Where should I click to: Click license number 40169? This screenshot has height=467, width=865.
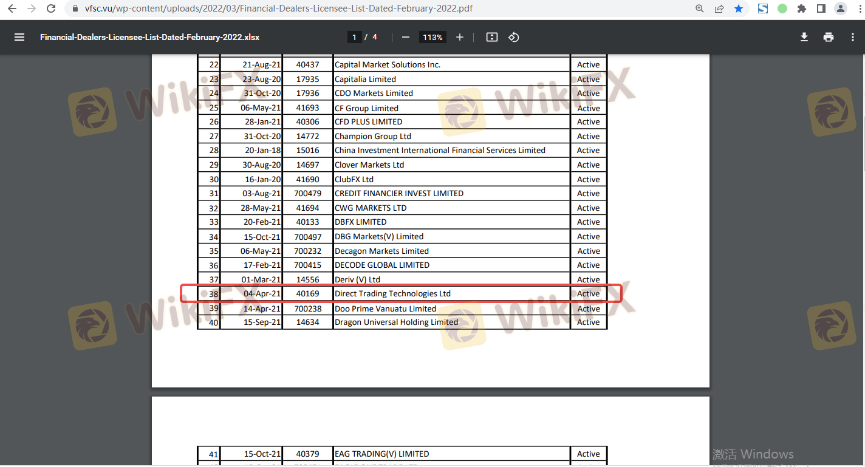(x=307, y=294)
